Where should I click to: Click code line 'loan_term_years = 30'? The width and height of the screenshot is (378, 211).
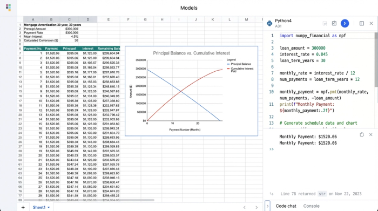pyautogui.click(x=302, y=60)
